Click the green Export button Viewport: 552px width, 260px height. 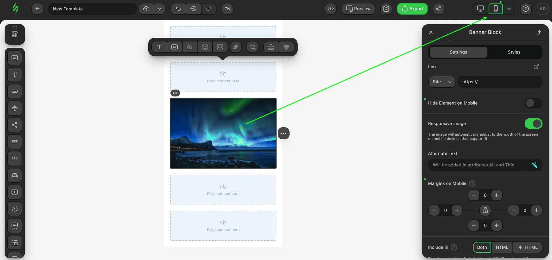coord(412,9)
